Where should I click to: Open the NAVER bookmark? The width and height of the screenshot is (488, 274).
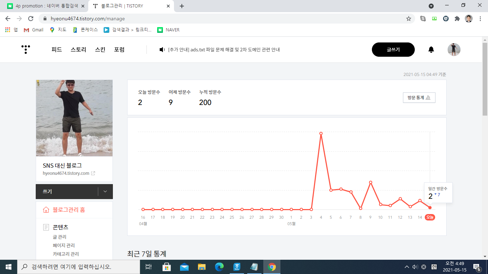(168, 30)
